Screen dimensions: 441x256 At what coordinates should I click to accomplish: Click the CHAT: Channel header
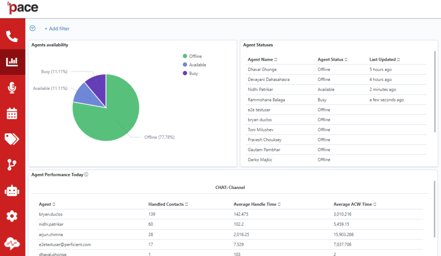click(230, 188)
